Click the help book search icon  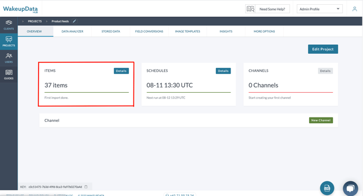(x=250, y=9)
